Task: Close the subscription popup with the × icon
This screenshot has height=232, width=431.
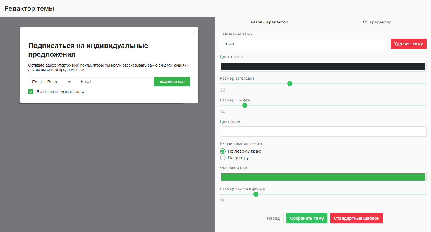Action: tap(194, 32)
